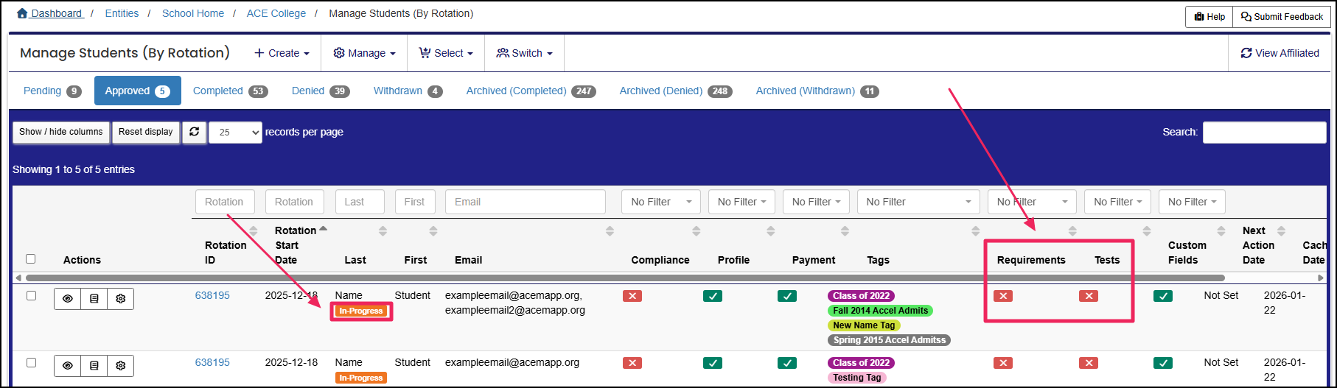Go to School Home breadcrumb
Viewport: 1337px width, 388px height.
[193, 13]
